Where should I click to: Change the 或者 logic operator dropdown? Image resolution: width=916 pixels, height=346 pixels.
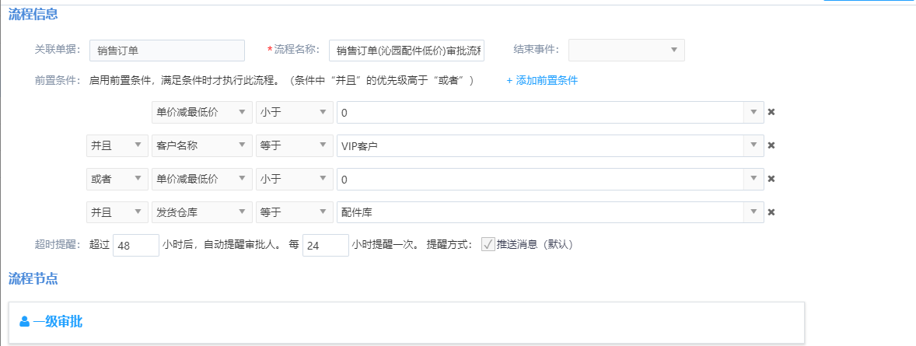pos(116,179)
